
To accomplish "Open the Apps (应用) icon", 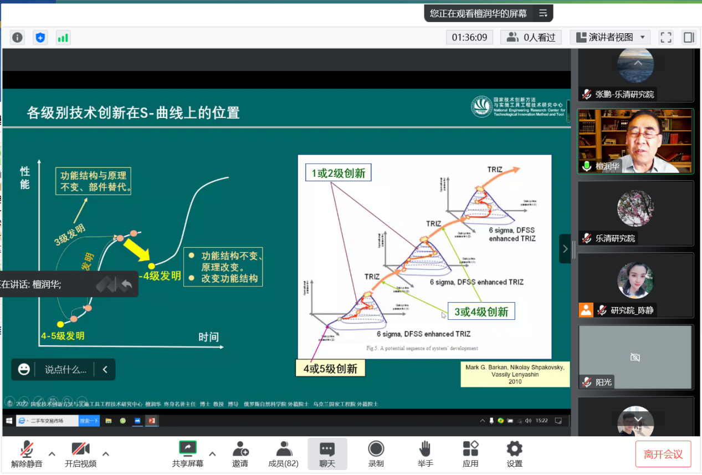I will pos(470,454).
